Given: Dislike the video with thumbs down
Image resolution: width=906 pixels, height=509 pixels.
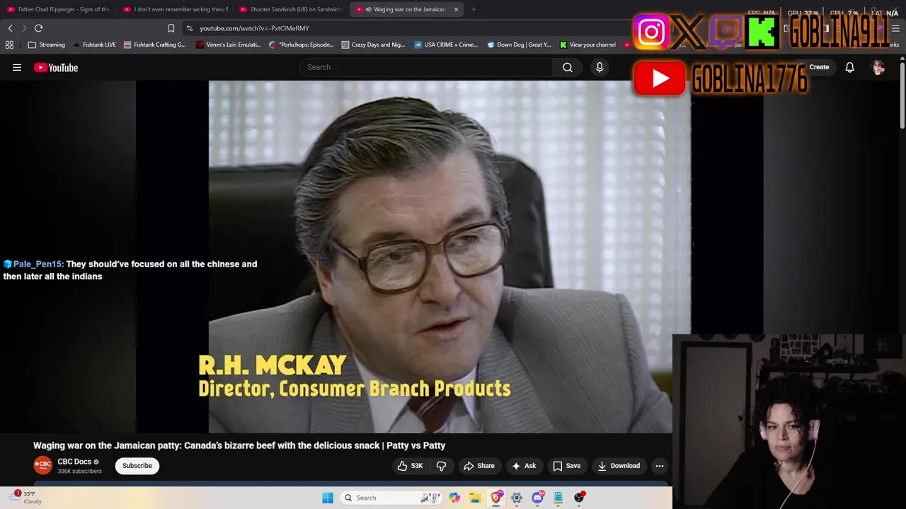Looking at the screenshot, I should [442, 466].
